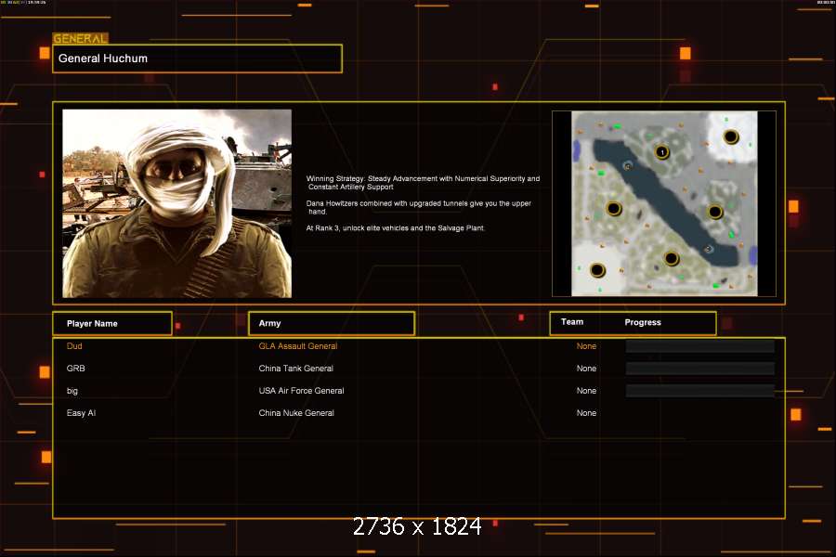Click the small ringed marker in river's upper end
This screenshot has width=836, height=557.
tap(627, 165)
